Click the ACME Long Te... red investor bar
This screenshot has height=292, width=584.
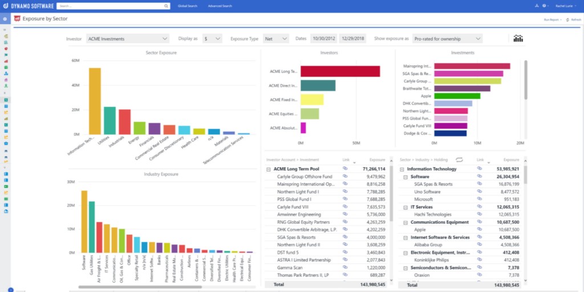(x=340, y=71)
